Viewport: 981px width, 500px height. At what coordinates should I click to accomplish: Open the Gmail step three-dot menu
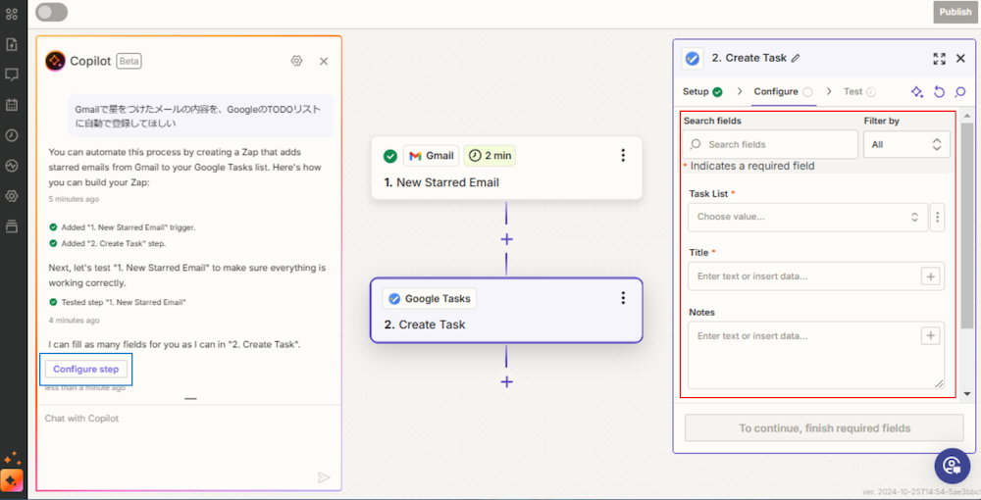click(x=623, y=155)
